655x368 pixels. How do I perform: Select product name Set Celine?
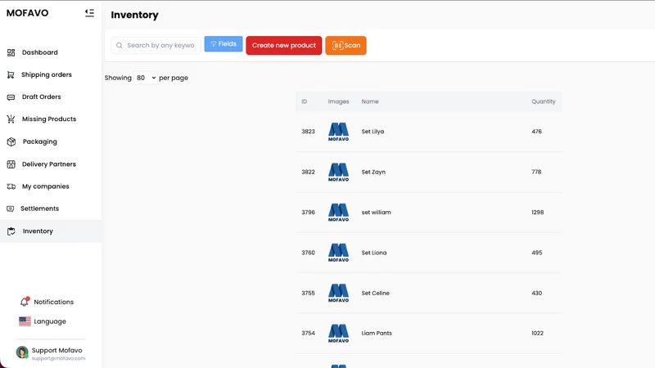376,294
